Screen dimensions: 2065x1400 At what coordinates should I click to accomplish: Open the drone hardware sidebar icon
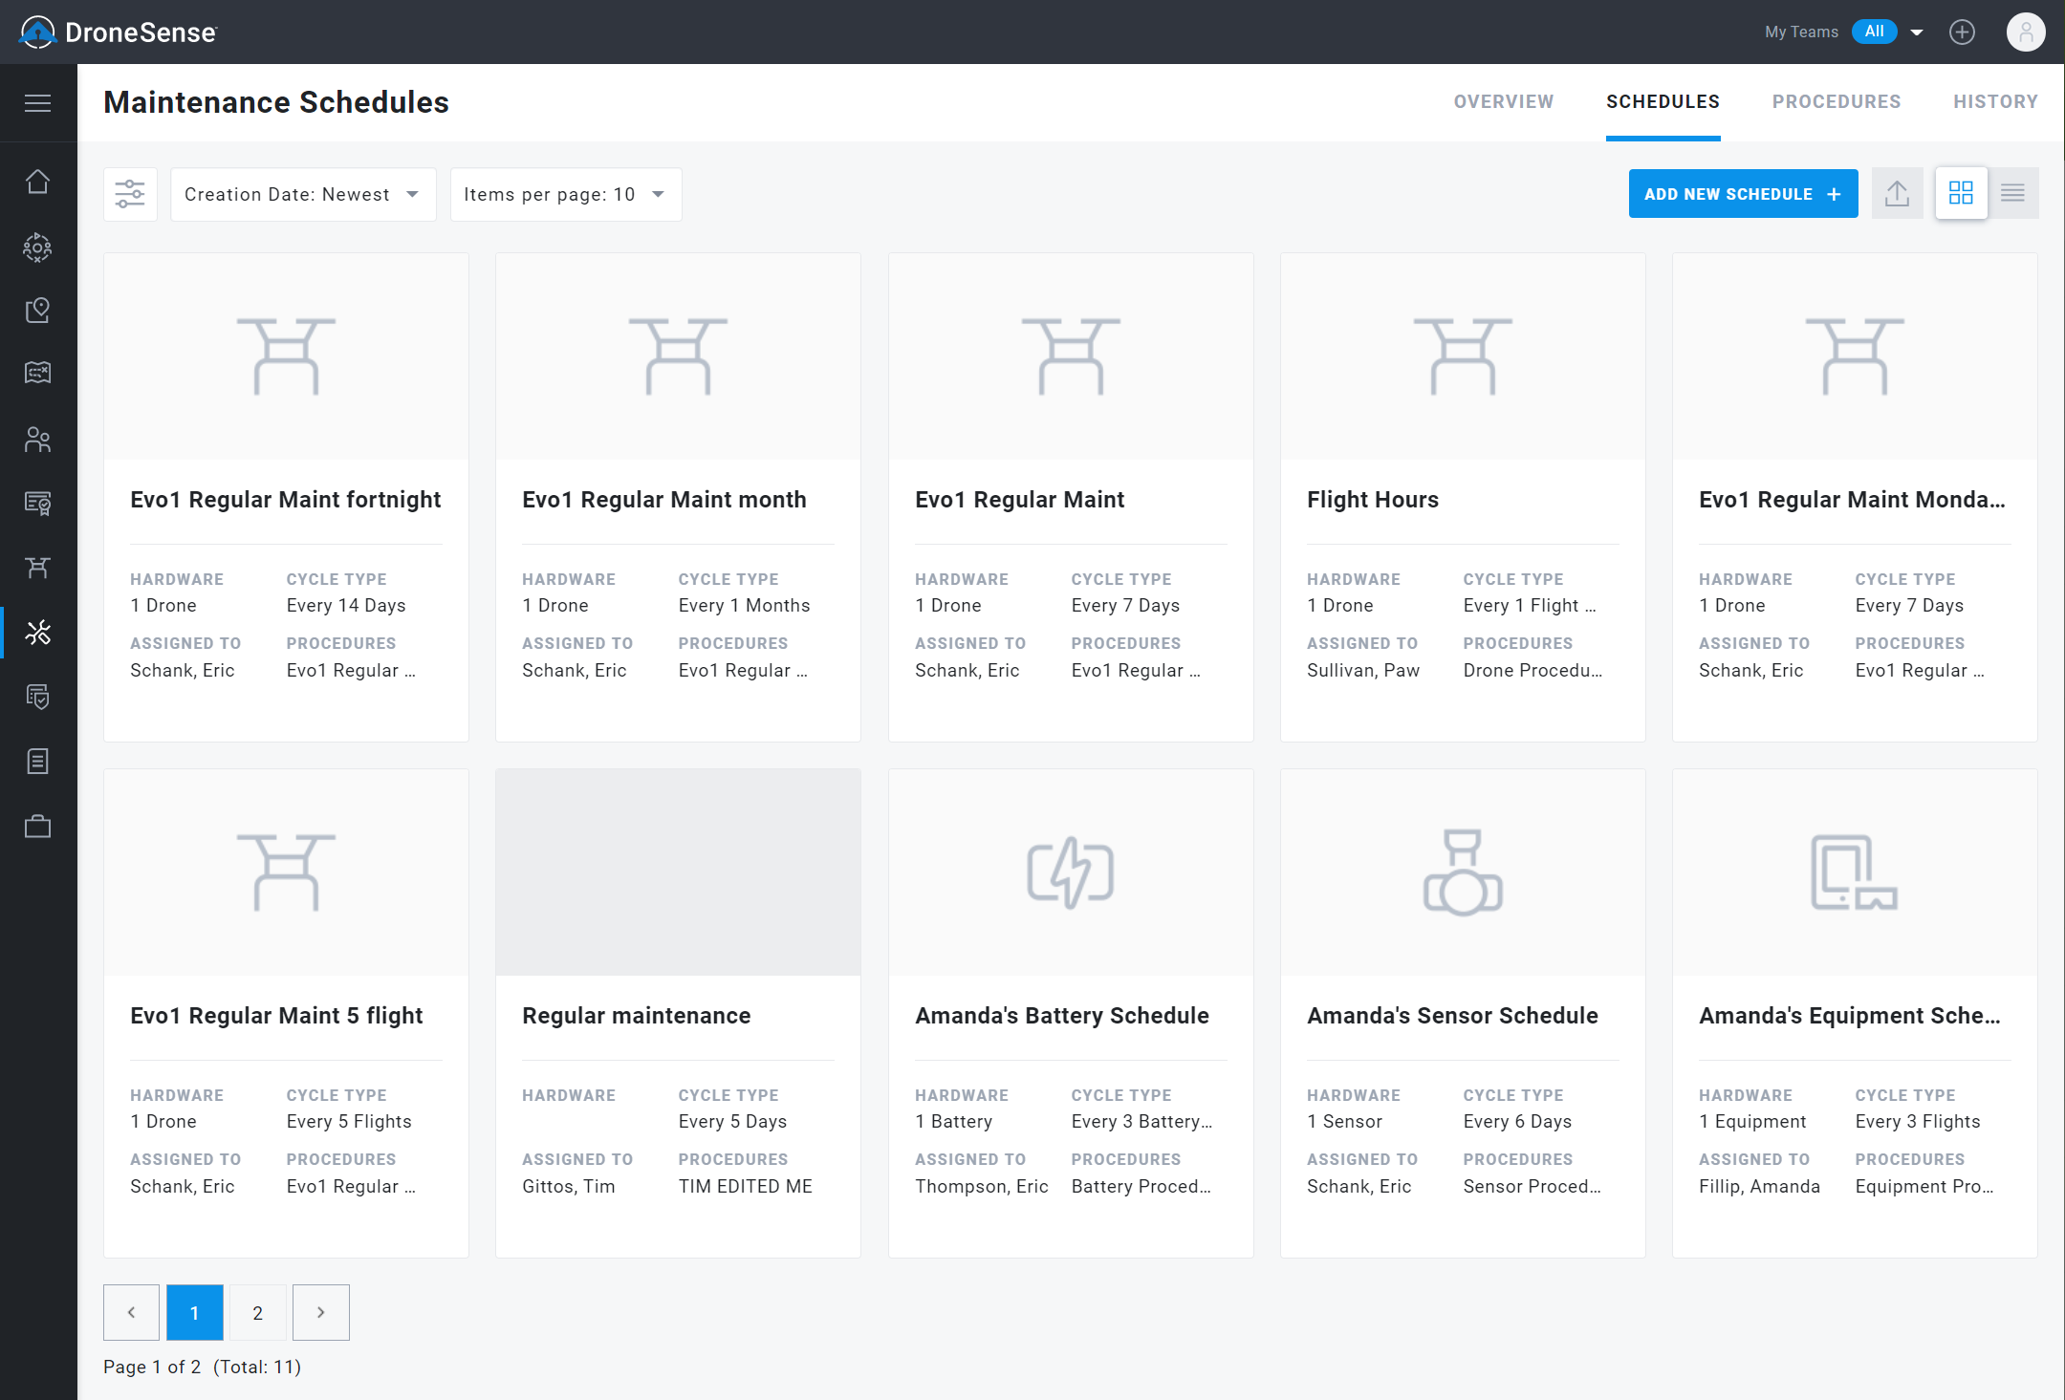click(x=38, y=568)
